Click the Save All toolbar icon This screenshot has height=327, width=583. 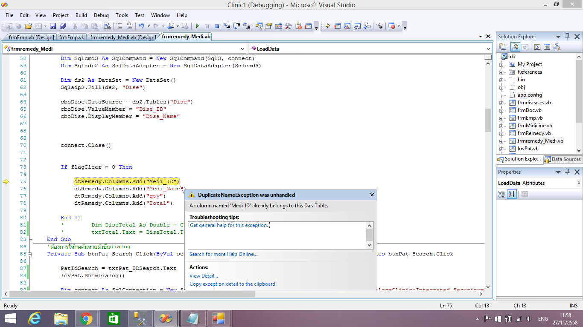(x=63, y=26)
